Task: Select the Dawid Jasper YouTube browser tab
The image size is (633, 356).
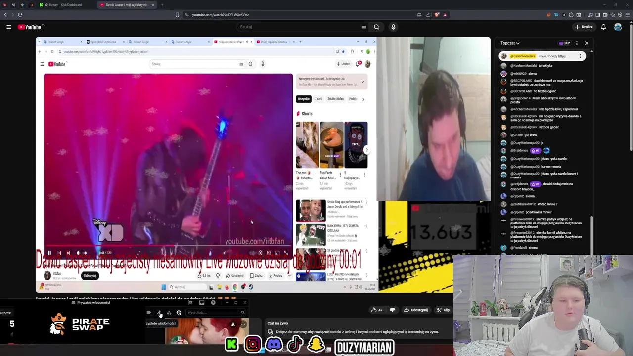Action: click(x=128, y=5)
